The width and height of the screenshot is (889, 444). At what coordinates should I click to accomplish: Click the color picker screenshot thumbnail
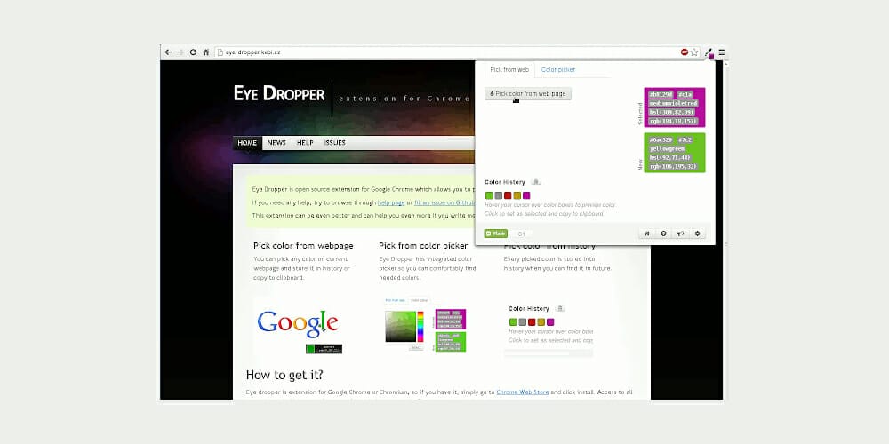425,324
